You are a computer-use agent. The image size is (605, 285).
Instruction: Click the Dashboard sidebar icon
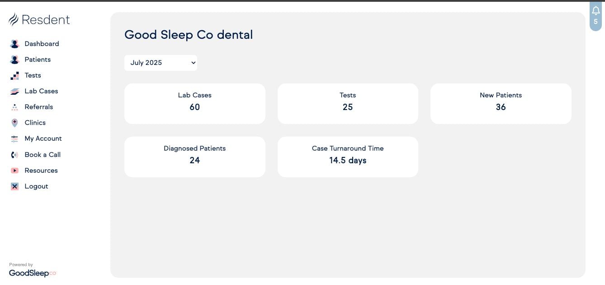(14, 44)
